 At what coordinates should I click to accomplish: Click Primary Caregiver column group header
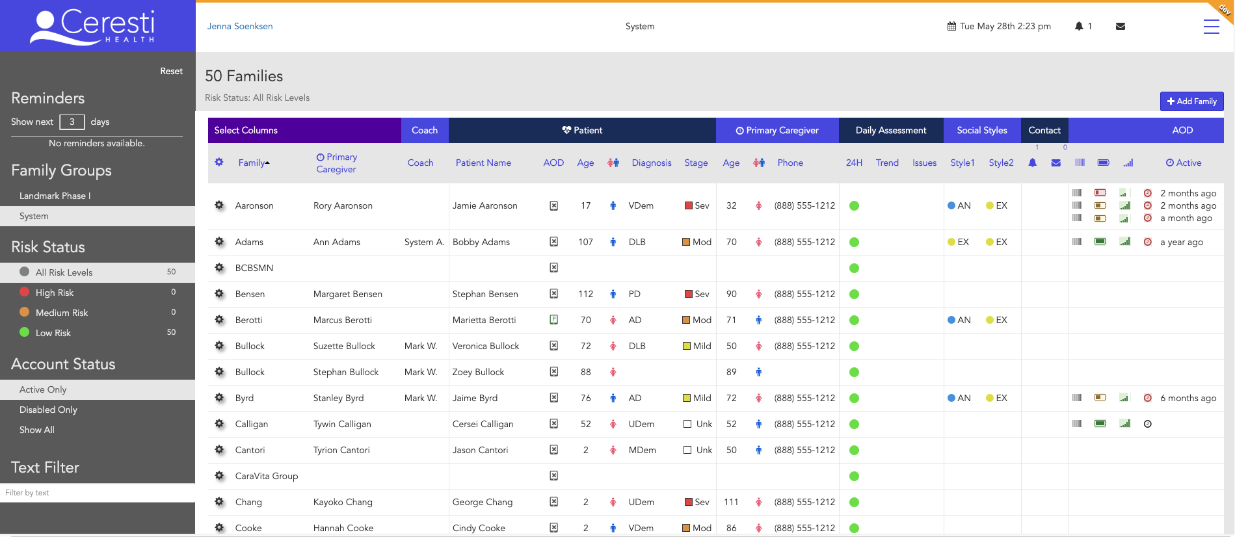click(777, 130)
